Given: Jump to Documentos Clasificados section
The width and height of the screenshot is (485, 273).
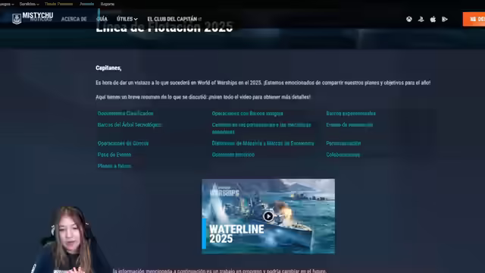Looking at the screenshot, I should pyautogui.click(x=125, y=113).
